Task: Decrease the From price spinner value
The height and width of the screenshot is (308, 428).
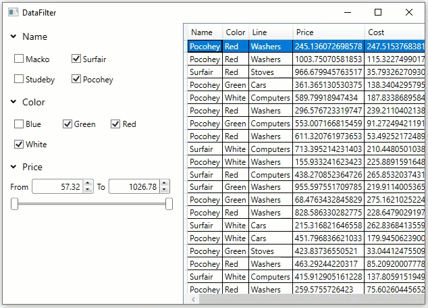Action: tap(88, 190)
